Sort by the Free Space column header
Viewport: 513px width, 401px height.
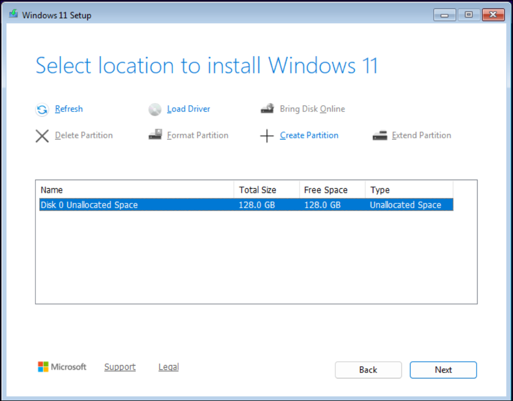(x=333, y=190)
